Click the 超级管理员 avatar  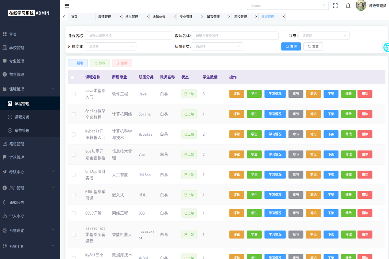click(361, 6)
